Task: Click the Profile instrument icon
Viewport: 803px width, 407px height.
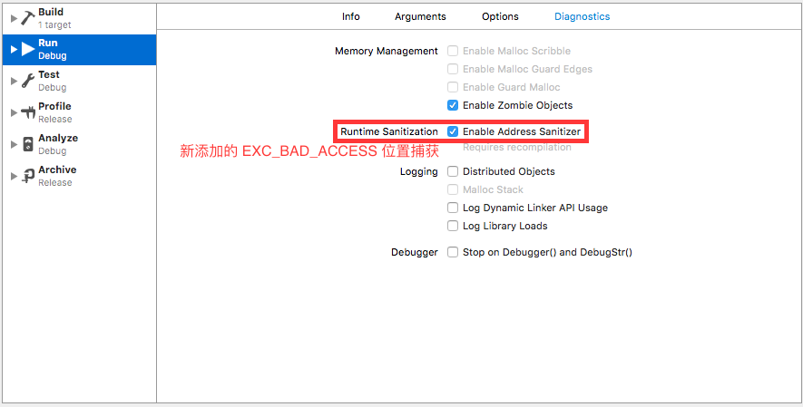Action: pos(28,112)
